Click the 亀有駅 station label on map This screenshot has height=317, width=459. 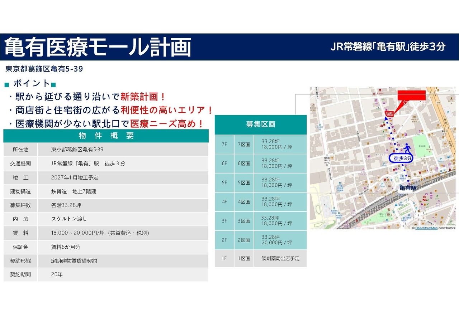(408, 188)
